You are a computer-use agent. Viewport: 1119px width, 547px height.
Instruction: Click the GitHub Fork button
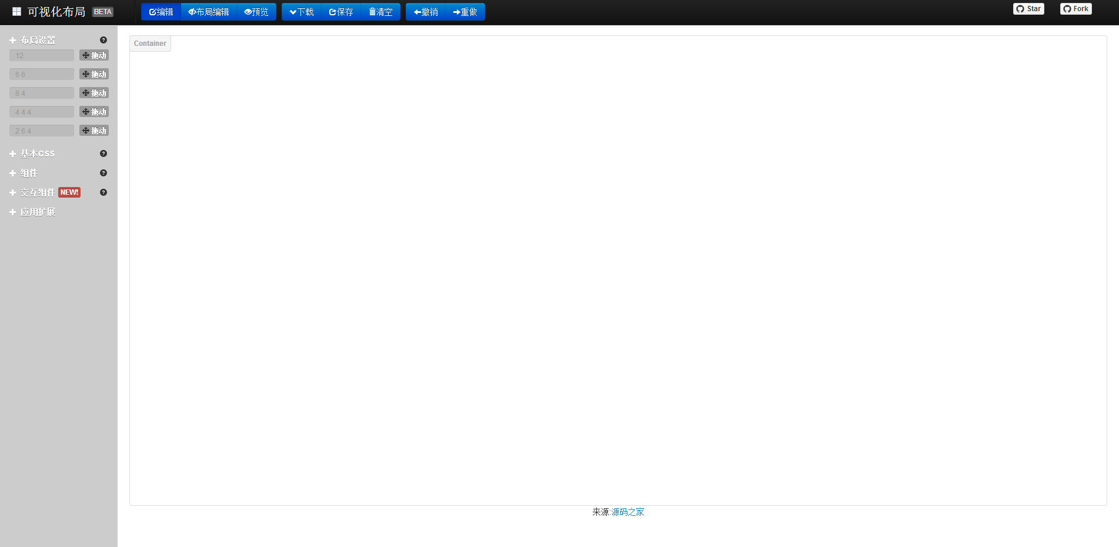(1076, 9)
